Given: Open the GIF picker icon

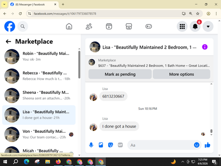Looking at the screenshot, I should click(x=120, y=145).
